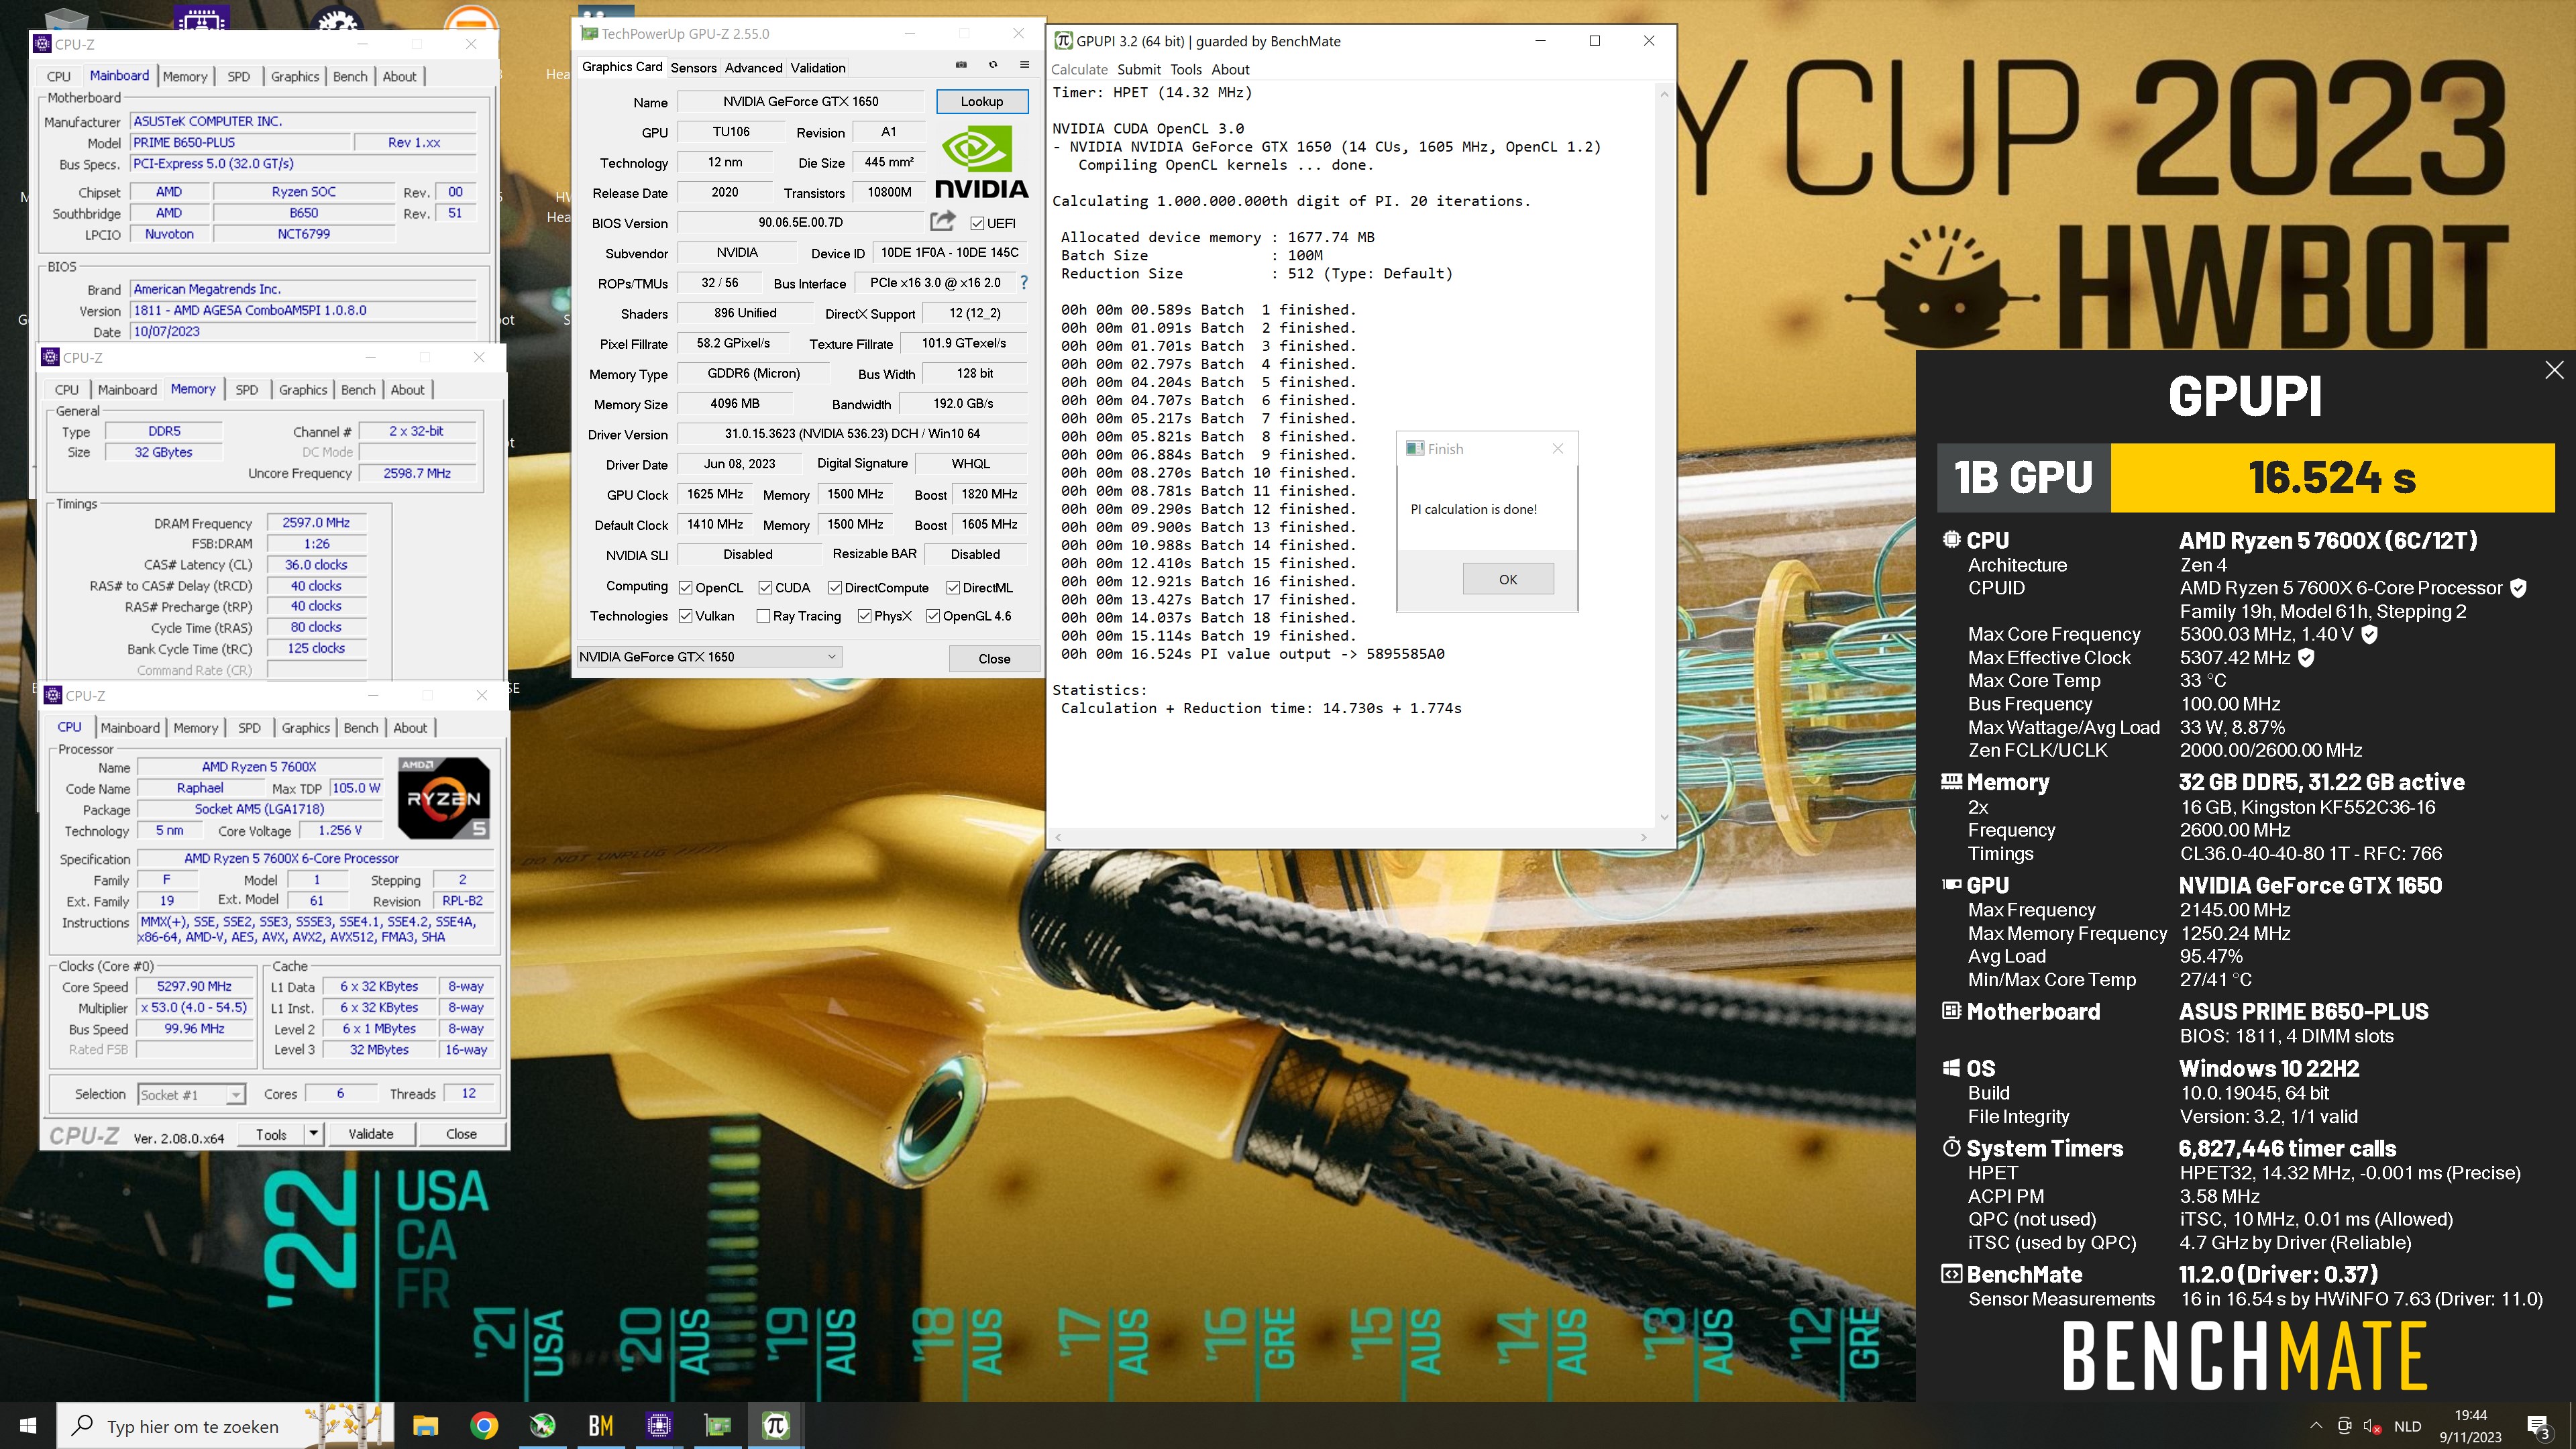Switch to the Sensors tab in GPU-Z
Screen dimensions: 2576x1449
[693, 67]
